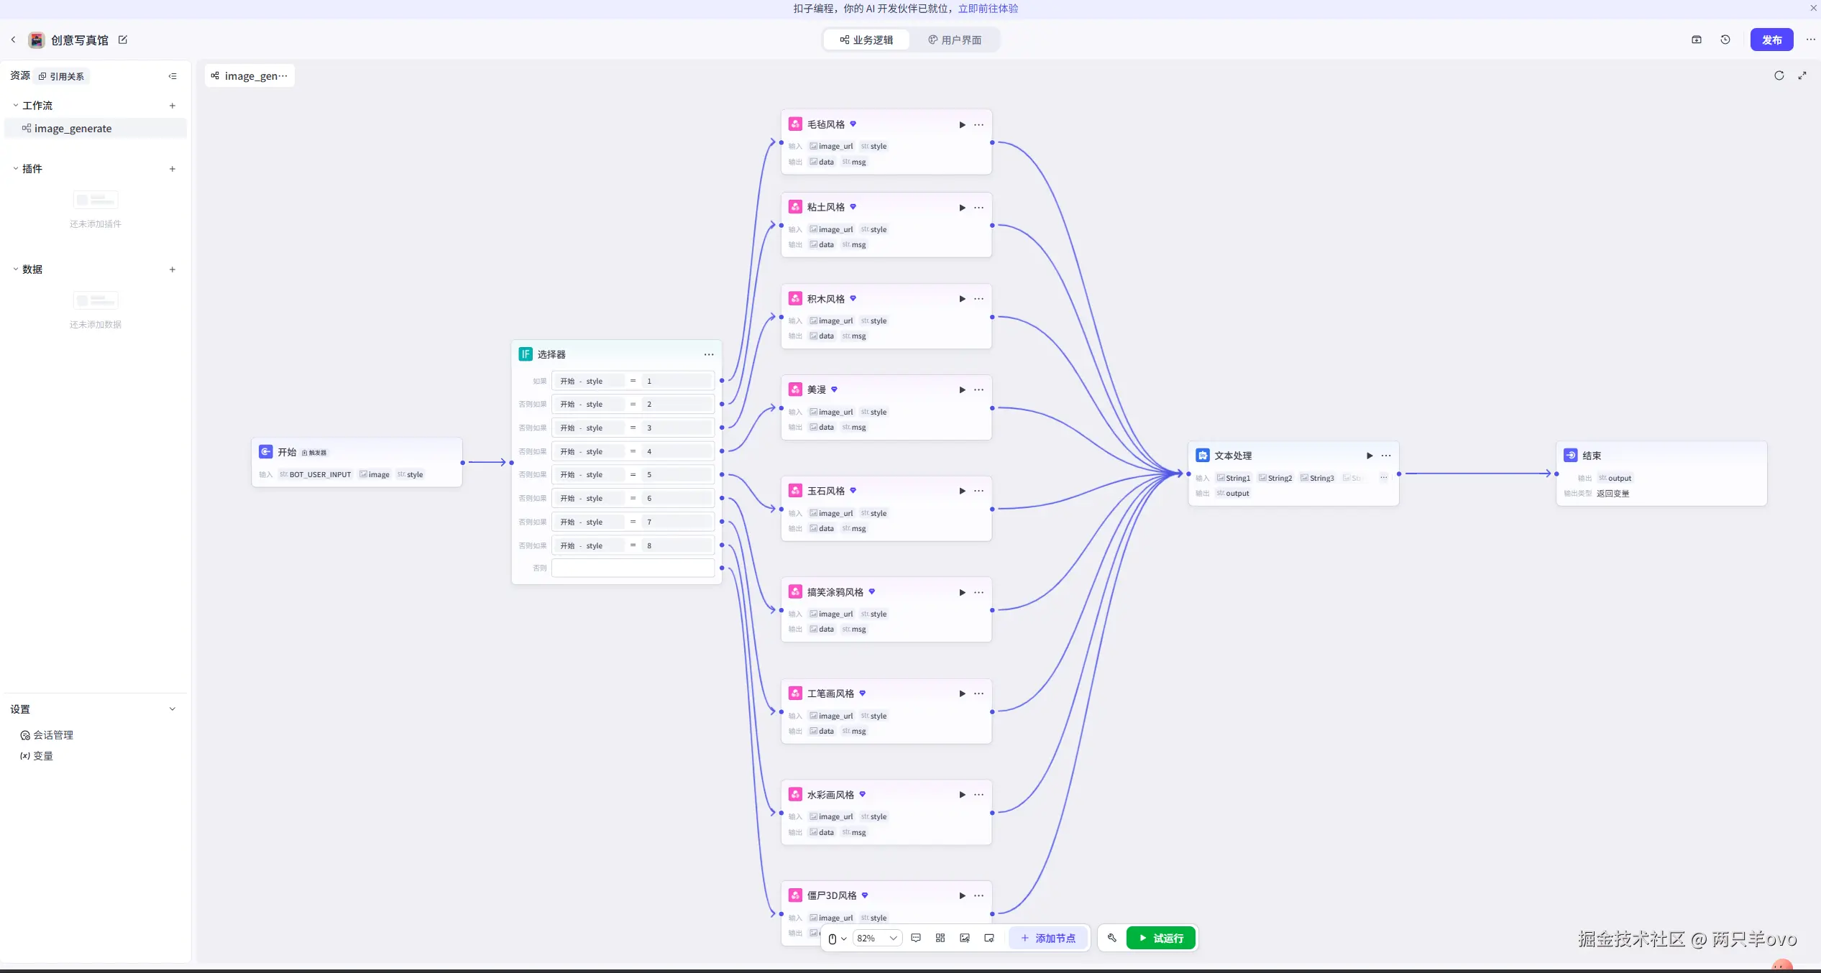The height and width of the screenshot is (973, 1821).
Task: Add a new workflow with plus icon
Action: coord(173,106)
